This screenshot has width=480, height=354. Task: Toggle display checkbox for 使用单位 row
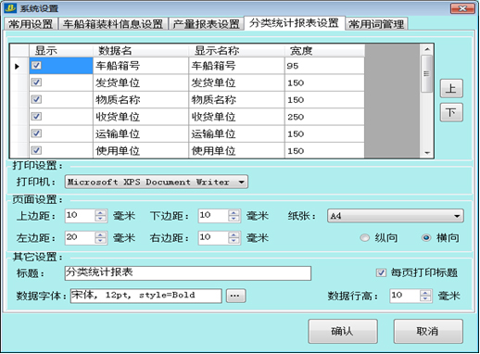(x=36, y=150)
